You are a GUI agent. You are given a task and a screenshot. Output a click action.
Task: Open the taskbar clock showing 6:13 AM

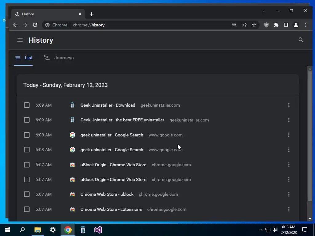coord(289,230)
